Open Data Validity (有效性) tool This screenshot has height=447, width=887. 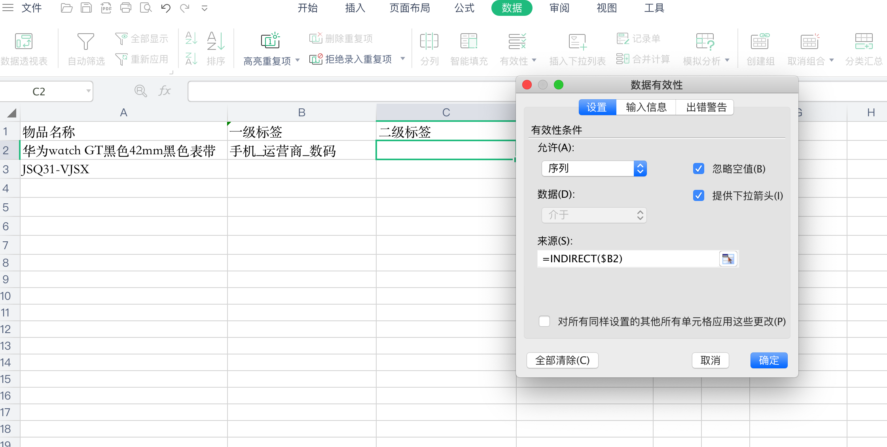(x=517, y=49)
